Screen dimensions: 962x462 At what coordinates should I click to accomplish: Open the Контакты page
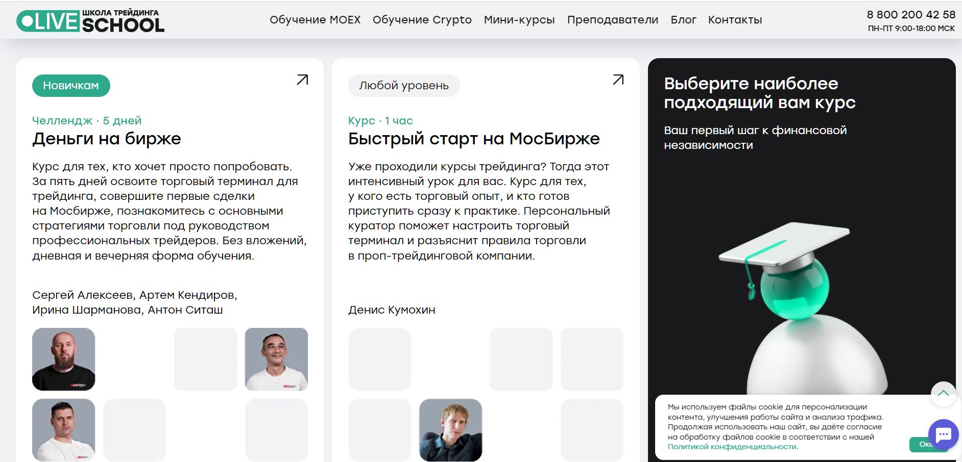pyautogui.click(x=735, y=20)
